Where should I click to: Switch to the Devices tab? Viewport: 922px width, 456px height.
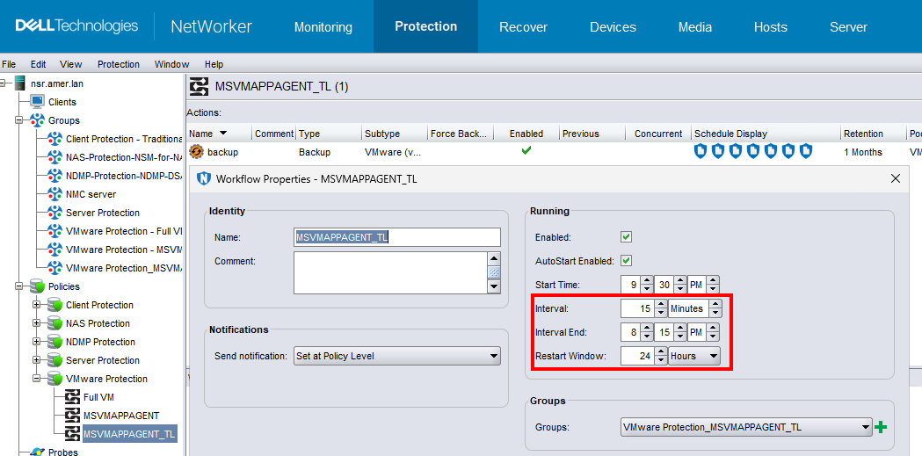point(613,27)
